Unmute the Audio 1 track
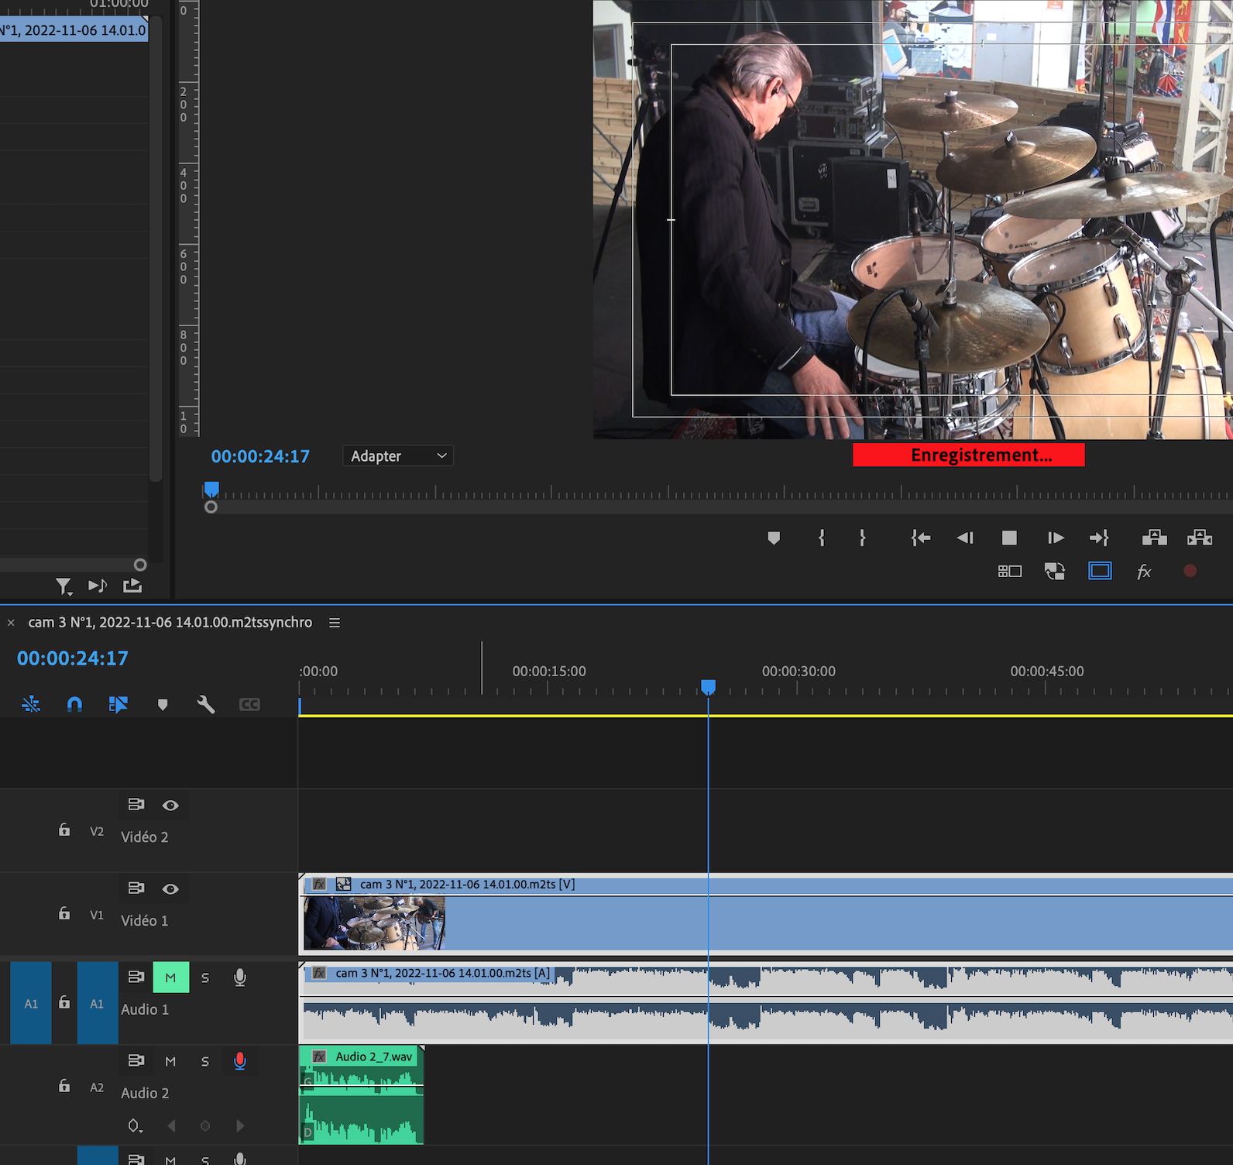This screenshot has width=1233, height=1165. pyautogui.click(x=170, y=978)
